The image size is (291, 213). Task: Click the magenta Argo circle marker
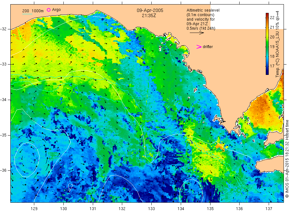[x=48, y=10]
